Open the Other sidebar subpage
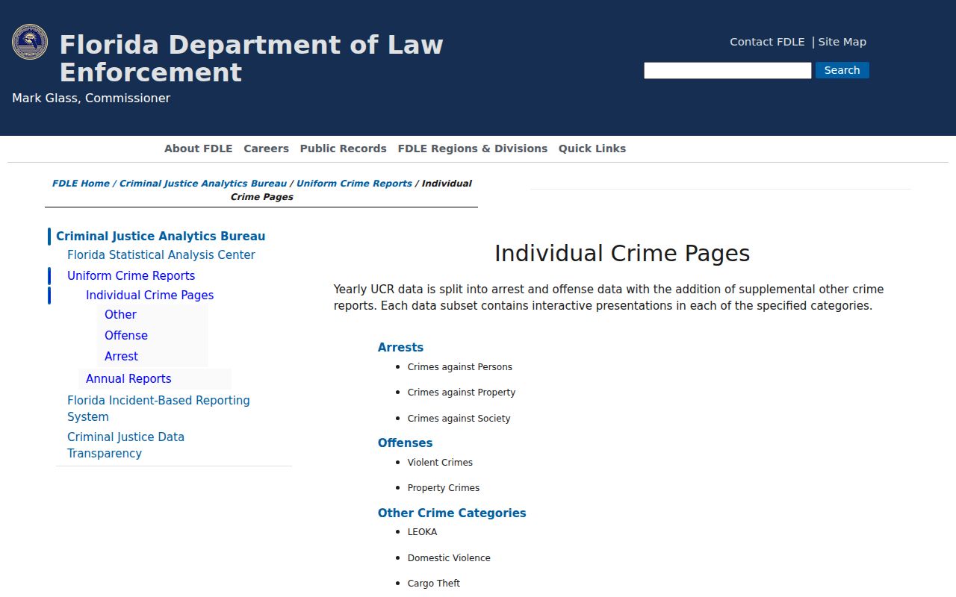Screen dimensions: 956x597 point(120,315)
